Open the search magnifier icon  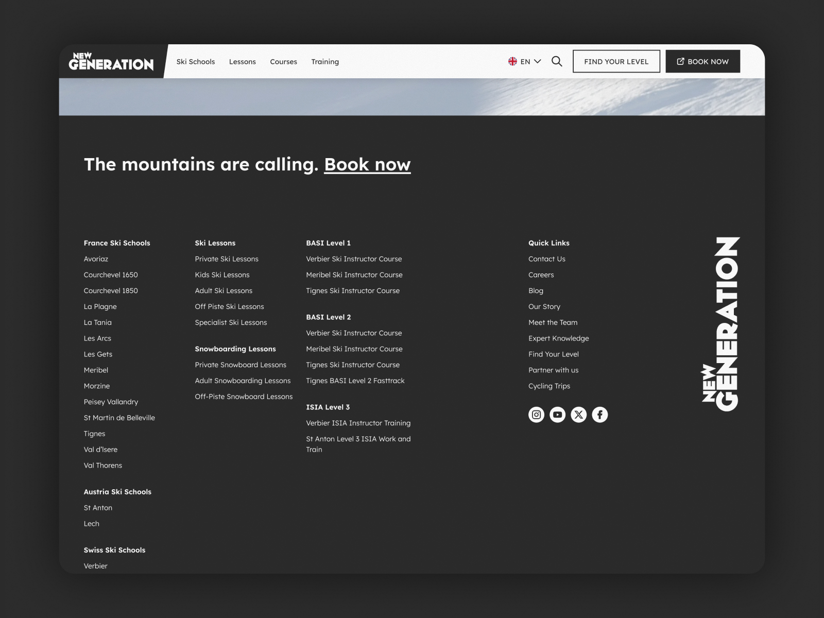click(x=557, y=61)
